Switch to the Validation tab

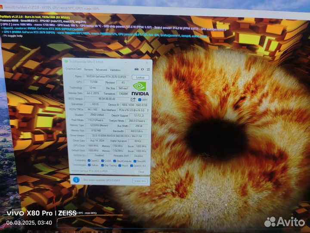[115, 70]
